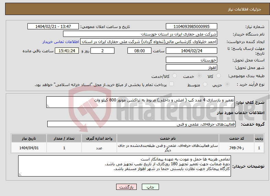
Task: Click the گروه خدمت service group field
Action: (142, 124)
